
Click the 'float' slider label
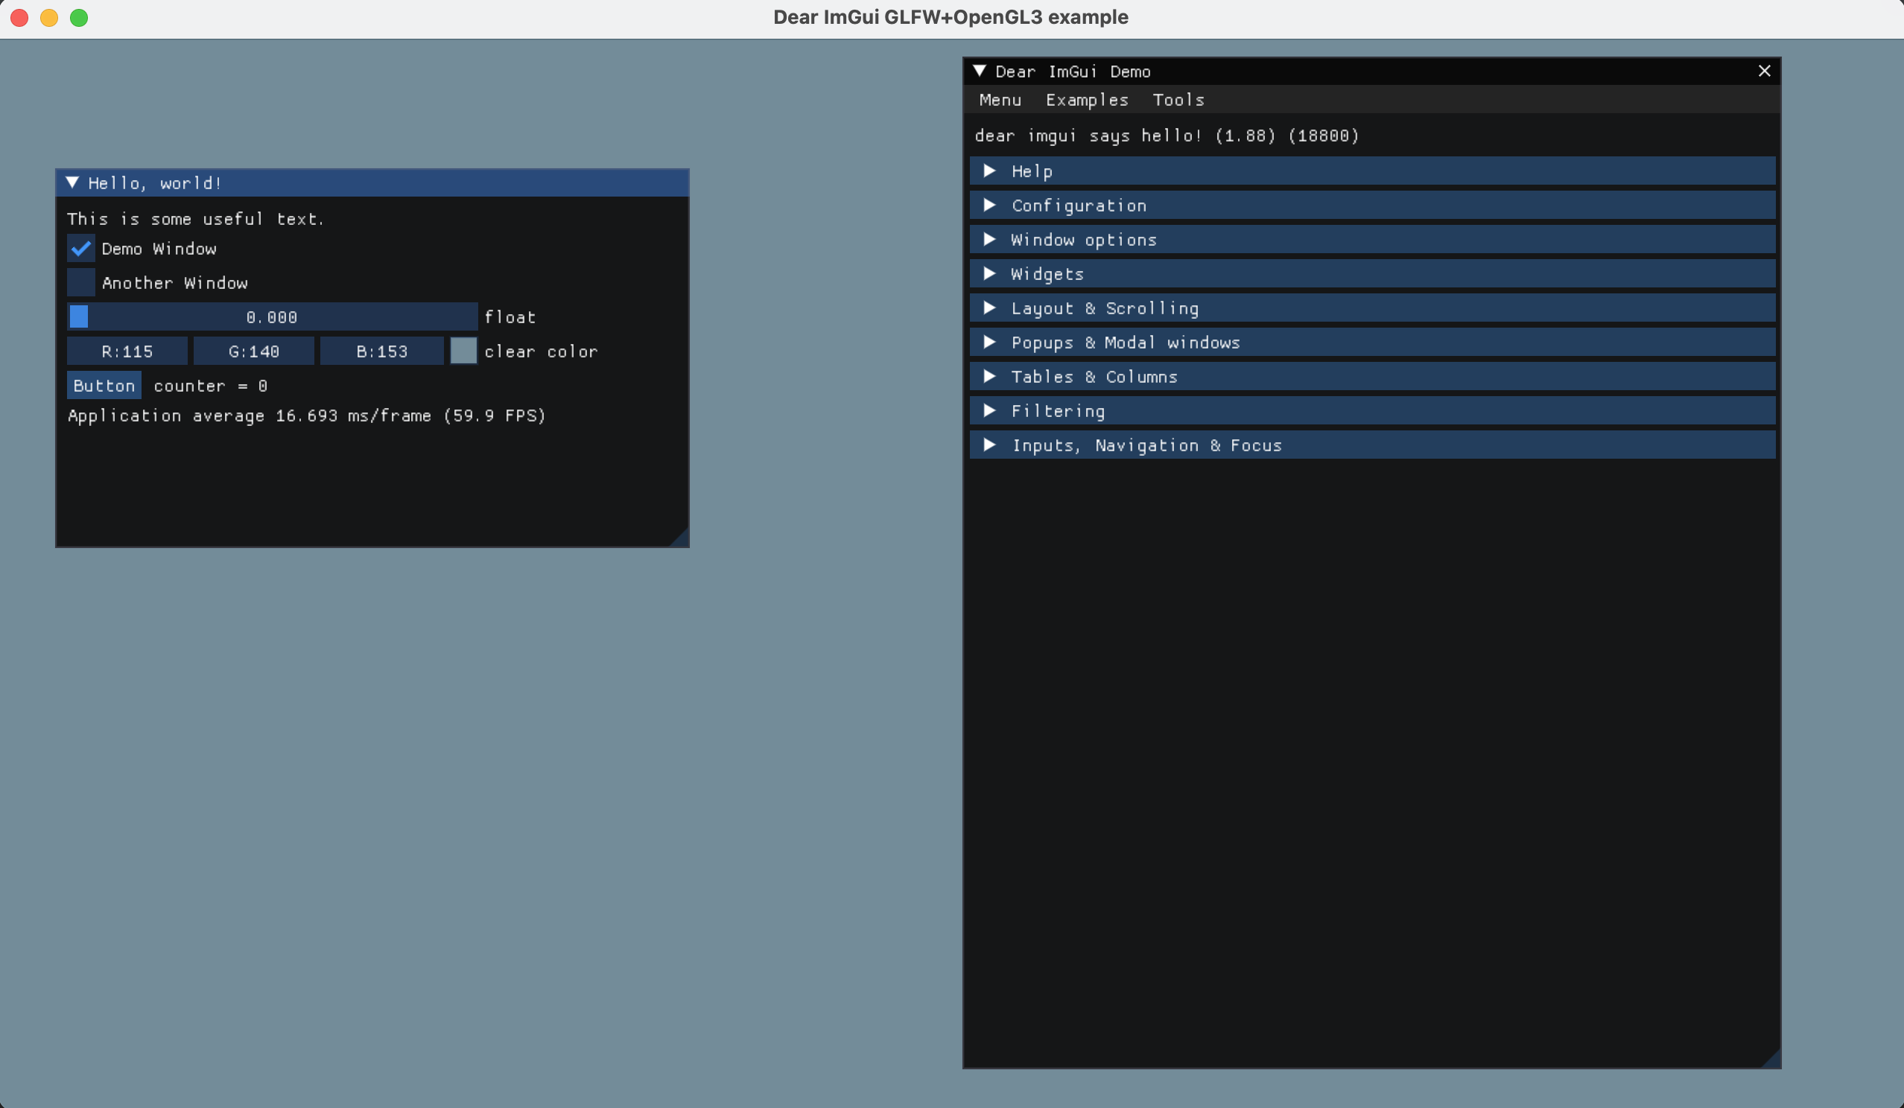coord(510,317)
